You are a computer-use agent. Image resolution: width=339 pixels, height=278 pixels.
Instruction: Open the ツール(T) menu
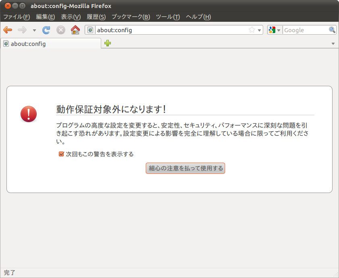(168, 17)
